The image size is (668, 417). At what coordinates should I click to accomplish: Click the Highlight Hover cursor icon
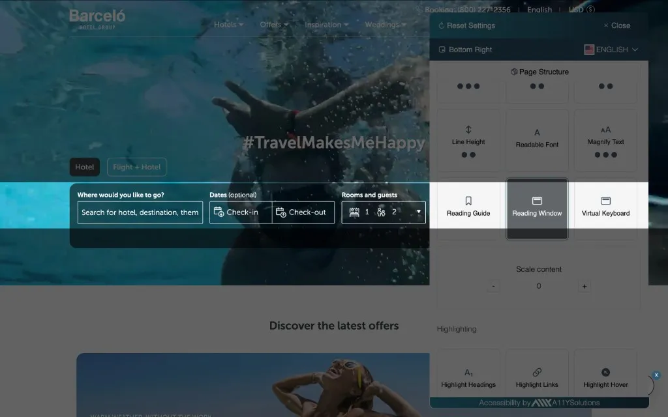(x=605, y=373)
